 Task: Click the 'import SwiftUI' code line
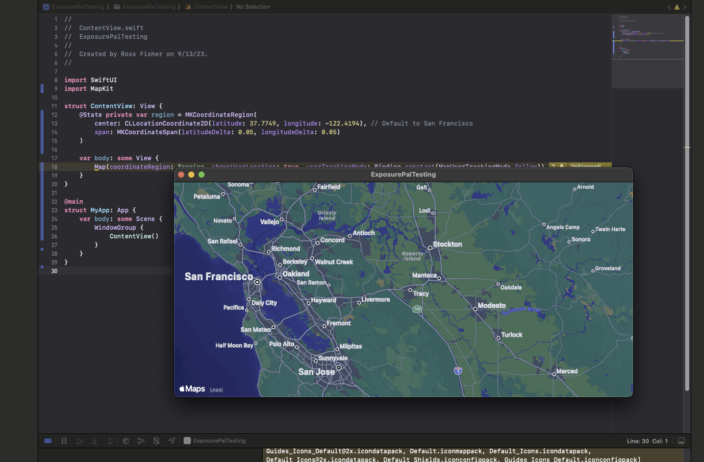[x=91, y=80]
